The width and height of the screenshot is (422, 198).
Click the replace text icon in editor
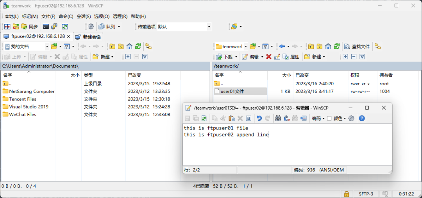pos(287,118)
